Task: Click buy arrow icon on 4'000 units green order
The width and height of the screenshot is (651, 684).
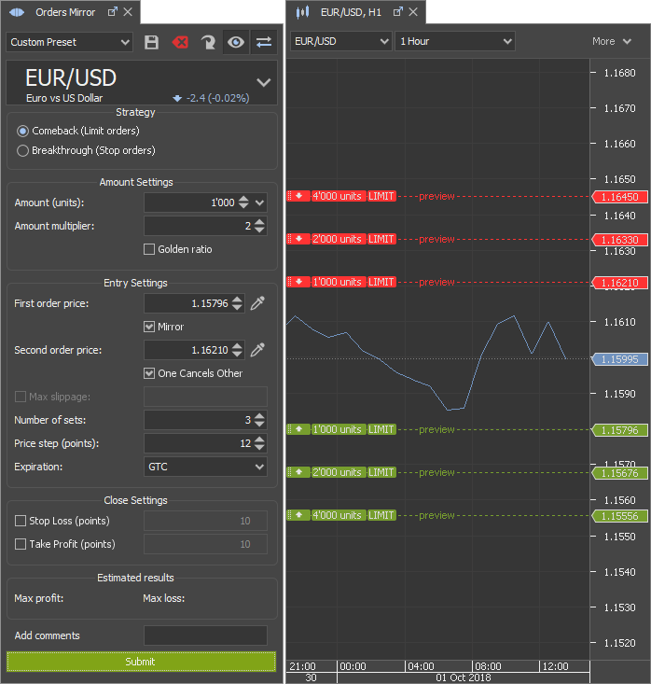Action: [x=298, y=515]
